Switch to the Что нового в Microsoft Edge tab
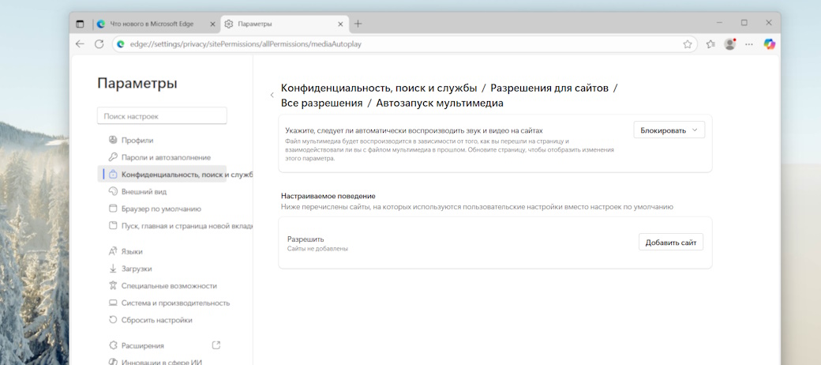The width and height of the screenshot is (821, 365). [x=150, y=24]
